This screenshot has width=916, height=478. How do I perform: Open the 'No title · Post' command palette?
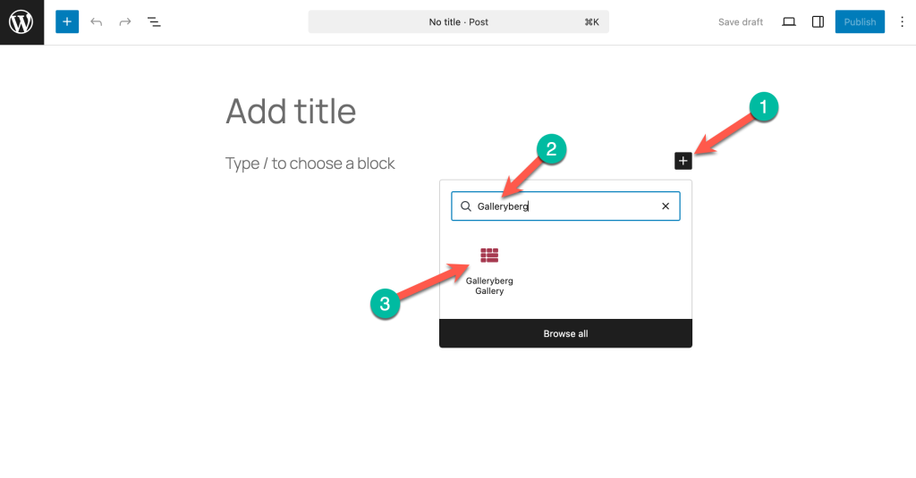(458, 21)
